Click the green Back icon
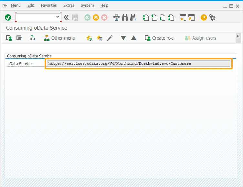The height and width of the screenshot is (187, 243). pos(87,17)
